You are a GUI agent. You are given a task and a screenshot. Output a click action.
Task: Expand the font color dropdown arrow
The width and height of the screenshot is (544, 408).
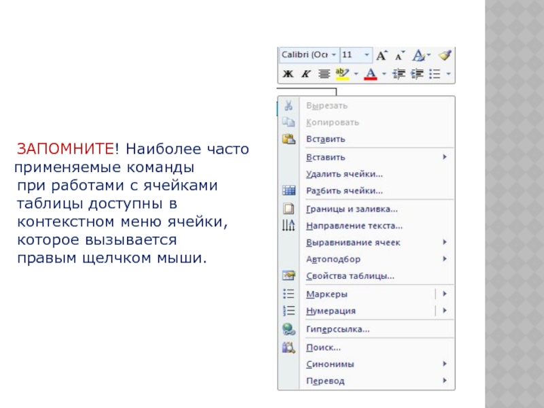click(384, 73)
